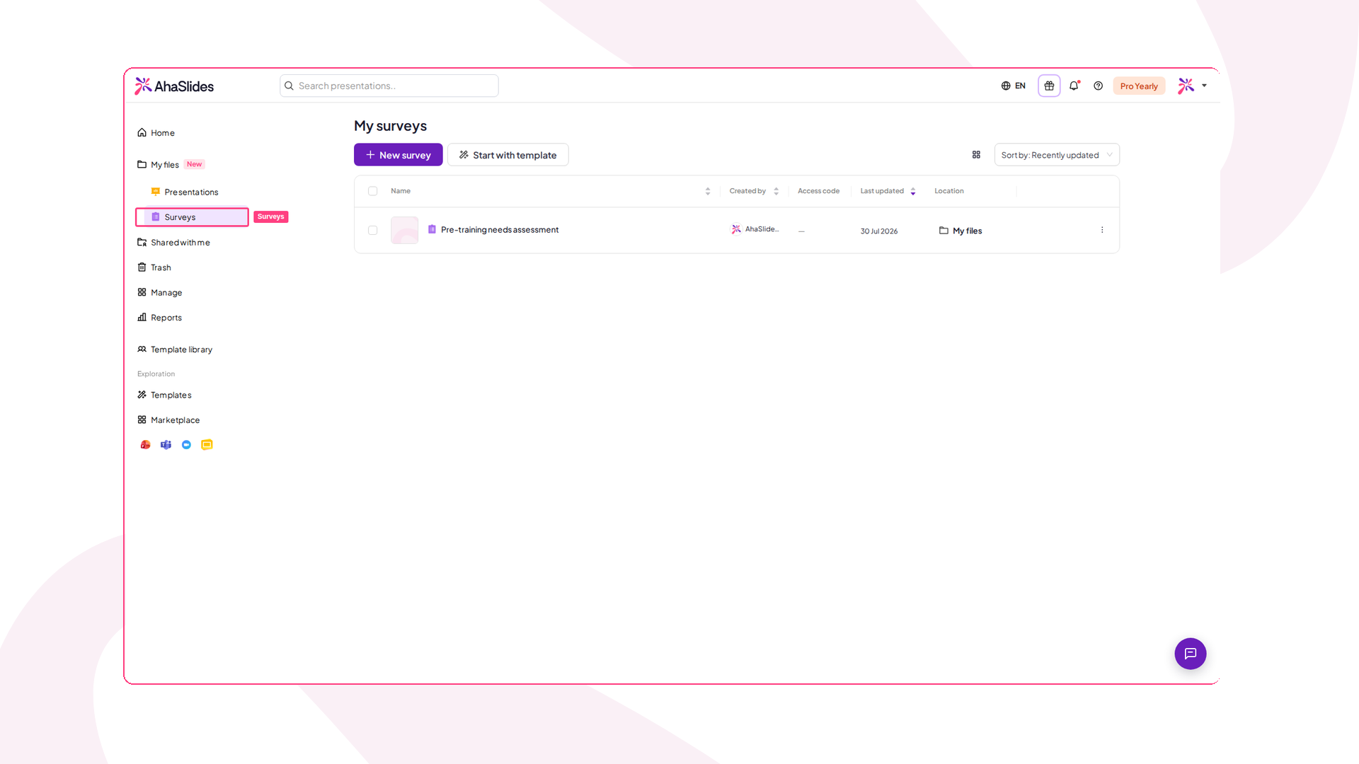Click the My files folder location icon
This screenshot has width=1359, height=764.
click(944, 231)
